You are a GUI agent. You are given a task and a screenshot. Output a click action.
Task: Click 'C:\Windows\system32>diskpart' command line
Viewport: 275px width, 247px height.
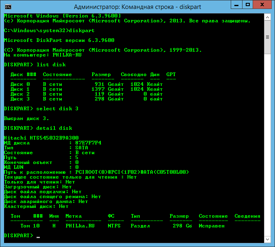49,31
